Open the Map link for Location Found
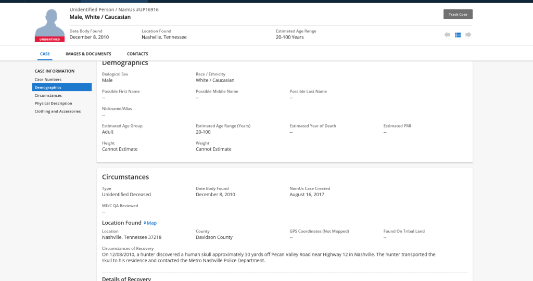This screenshot has width=533, height=281. [151, 223]
